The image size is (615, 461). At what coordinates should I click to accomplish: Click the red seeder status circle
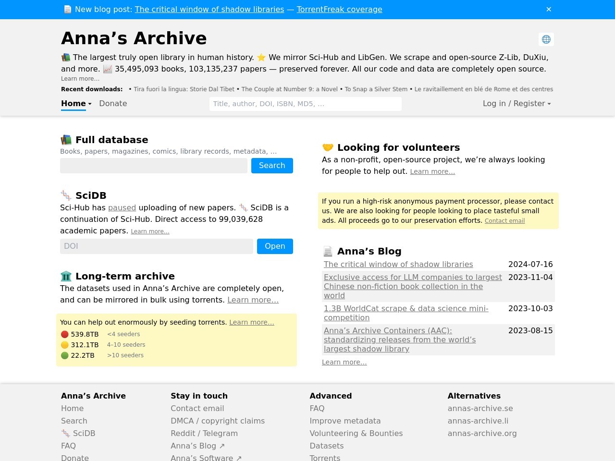point(65,334)
